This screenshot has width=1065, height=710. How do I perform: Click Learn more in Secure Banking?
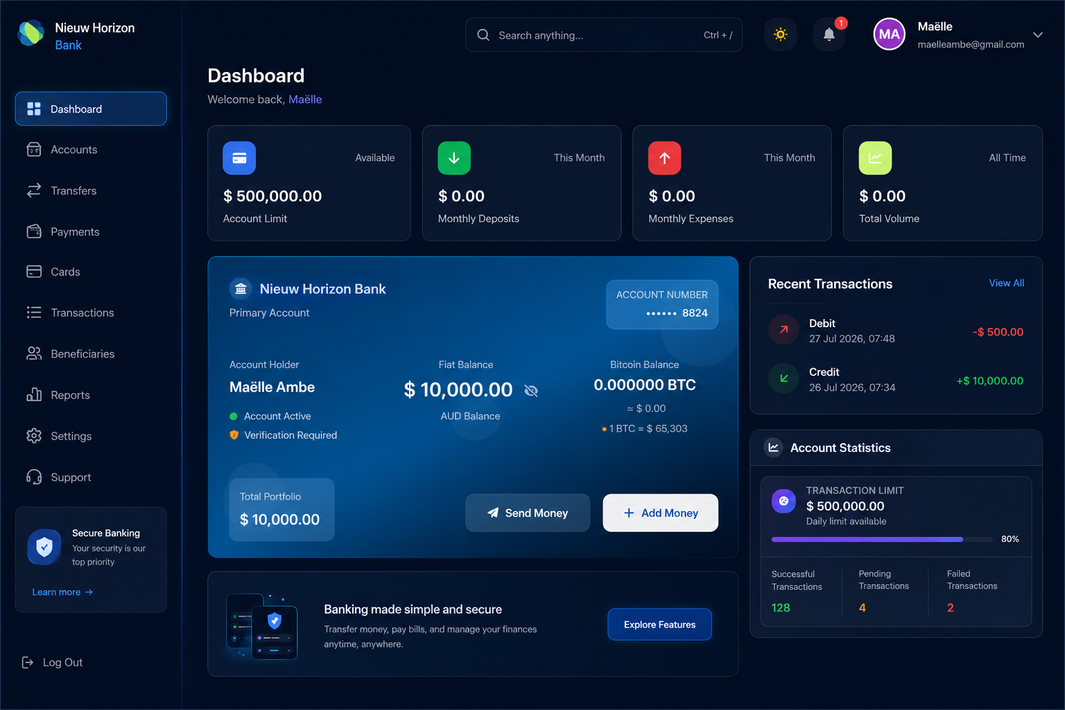pyautogui.click(x=62, y=592)
